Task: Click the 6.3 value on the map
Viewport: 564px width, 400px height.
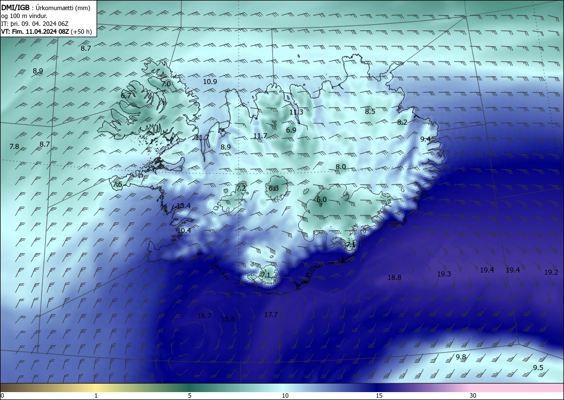Action: coord(274,188)
